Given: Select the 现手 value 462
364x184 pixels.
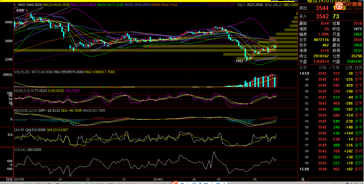Looking at the screenshot, I should point(326,45).
